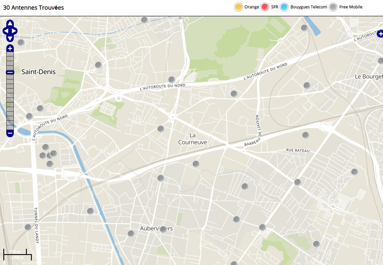383x265 pixels.
Task: Open the antenna marker above Saint-Denis label
Action: (21, 42)
